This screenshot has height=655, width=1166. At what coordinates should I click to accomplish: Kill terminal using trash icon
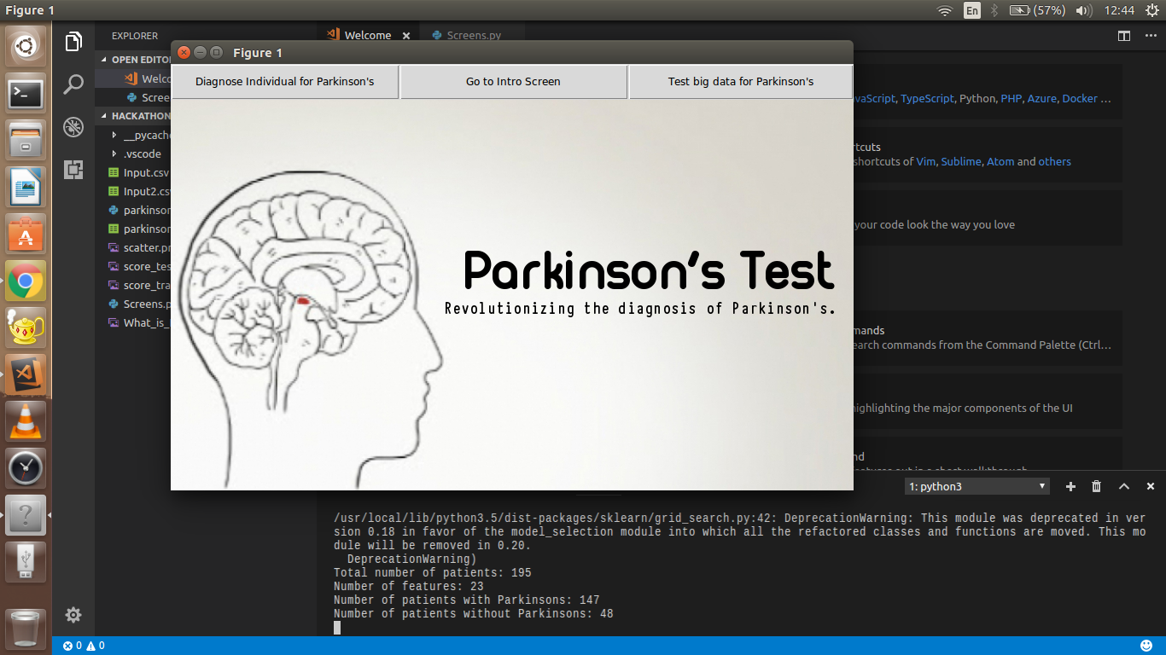pyautogui.click(x=1097, y=486)
